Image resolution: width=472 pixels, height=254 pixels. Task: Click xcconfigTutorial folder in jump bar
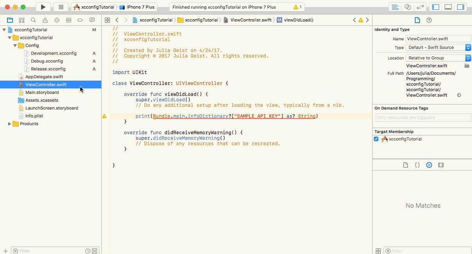point(198,20)
